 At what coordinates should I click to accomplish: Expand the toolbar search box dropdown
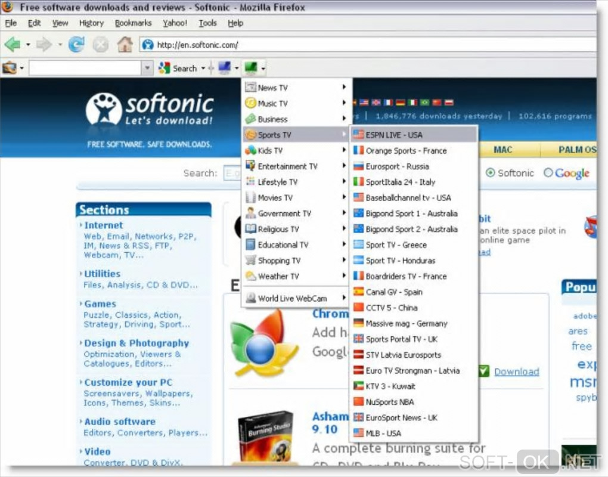coord(147,68)
